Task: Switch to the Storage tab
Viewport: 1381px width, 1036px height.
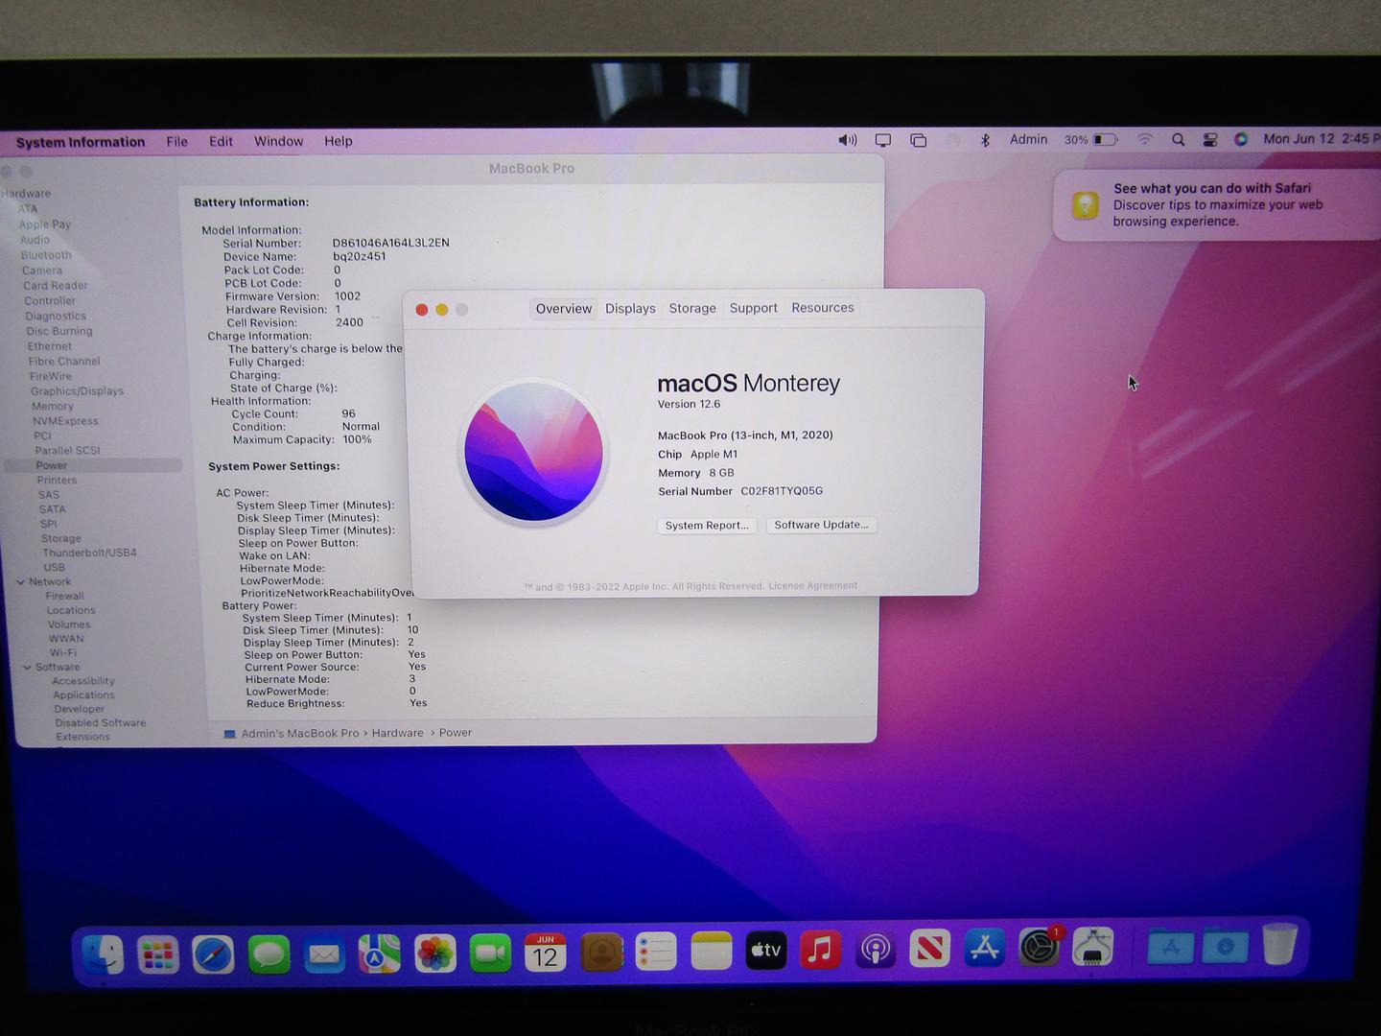Action: tap(692, 308)
